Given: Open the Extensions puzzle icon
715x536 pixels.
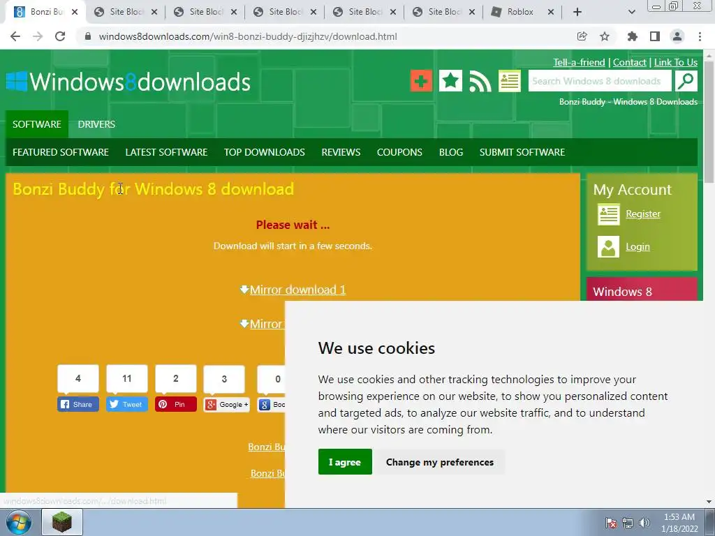Looking at the screenshot, I should (632, 36).
